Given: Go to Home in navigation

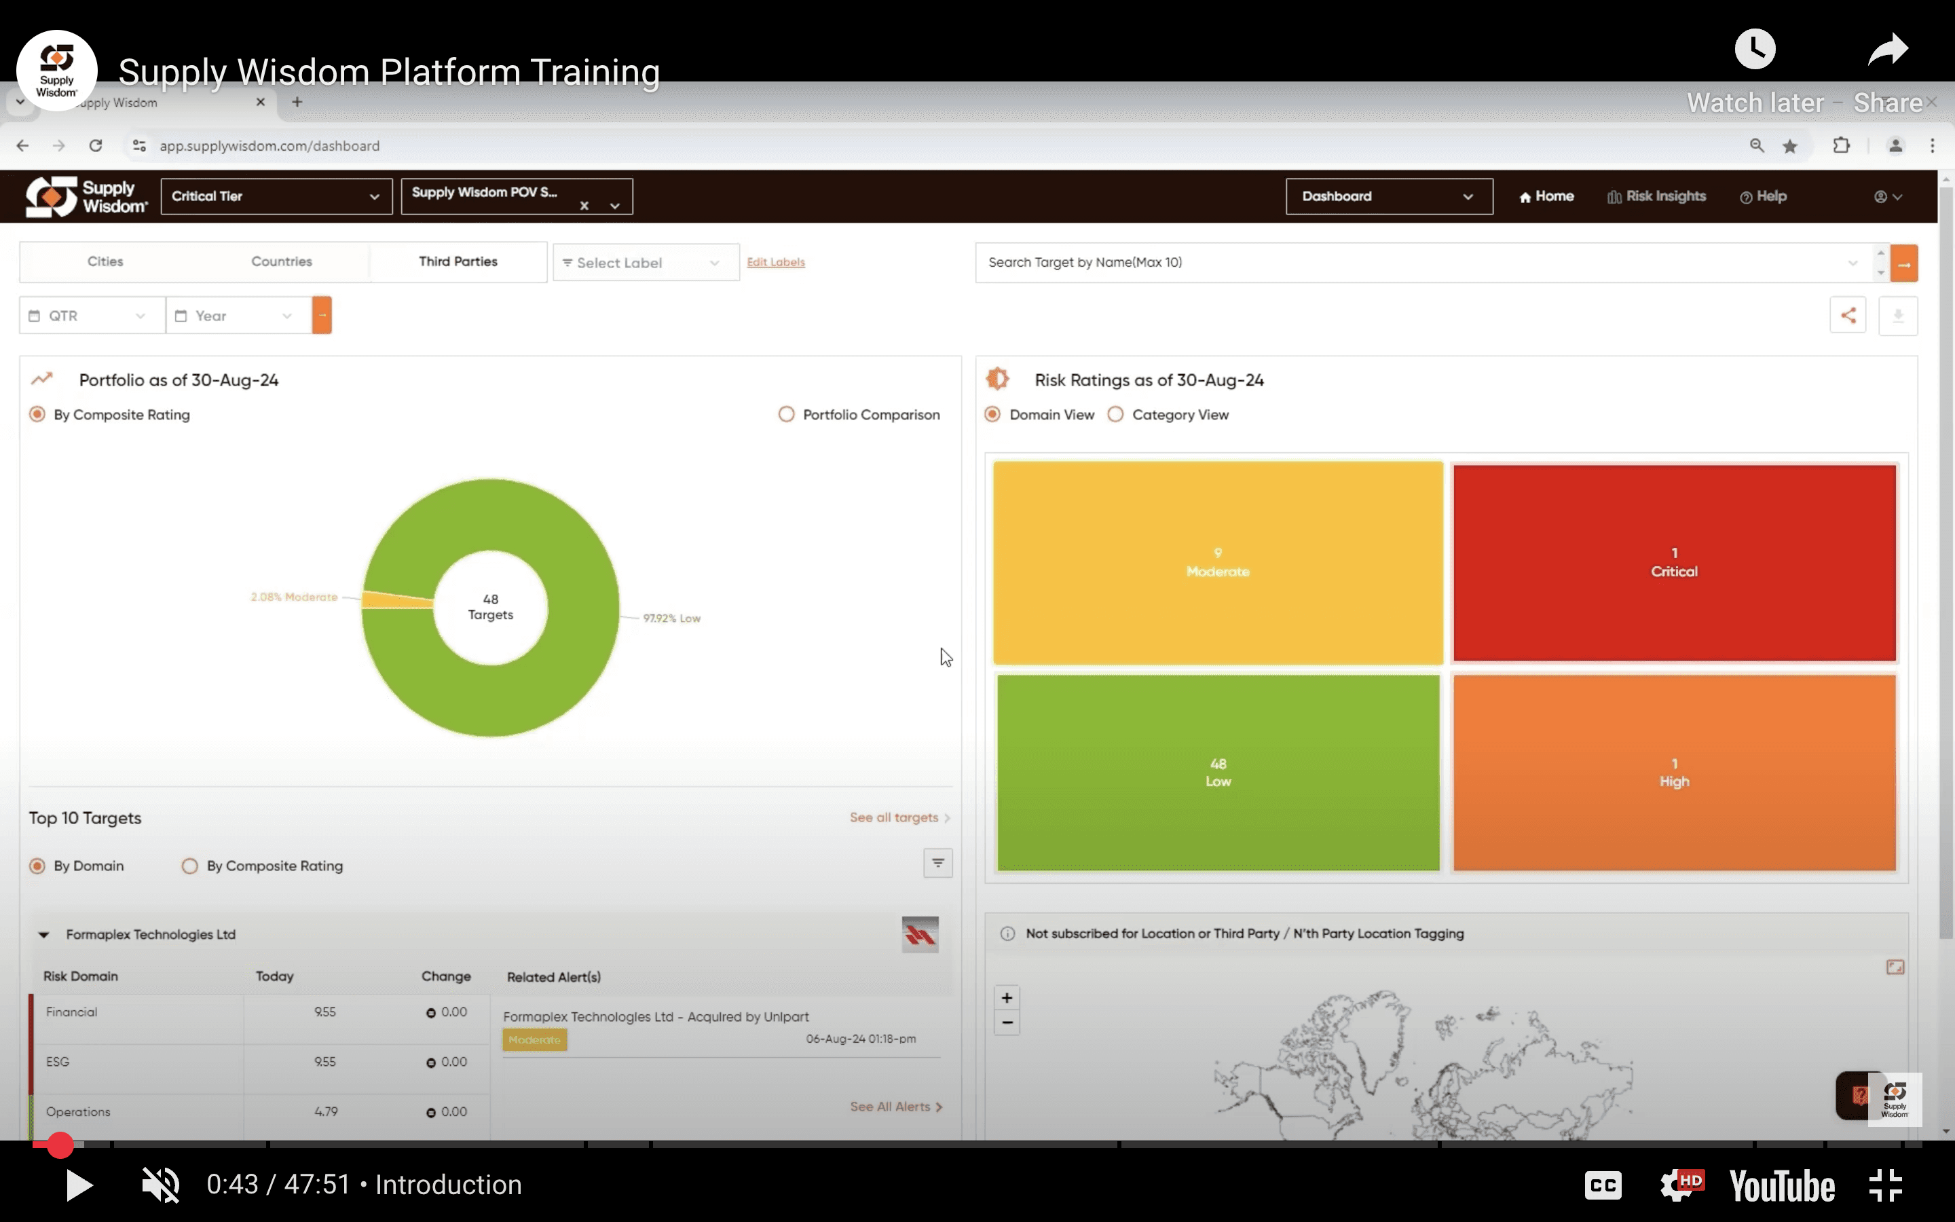Looking at the screenshot, I should pyautogui.click(x=1546, y=196).
